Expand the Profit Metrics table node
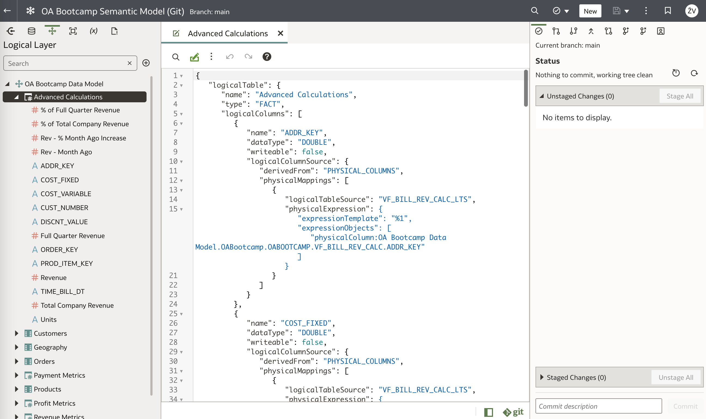The width and height of the screenshot is (706, 419). [16, 403]
